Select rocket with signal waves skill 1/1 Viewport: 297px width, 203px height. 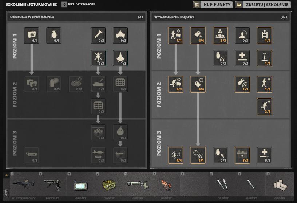point(242,84)
